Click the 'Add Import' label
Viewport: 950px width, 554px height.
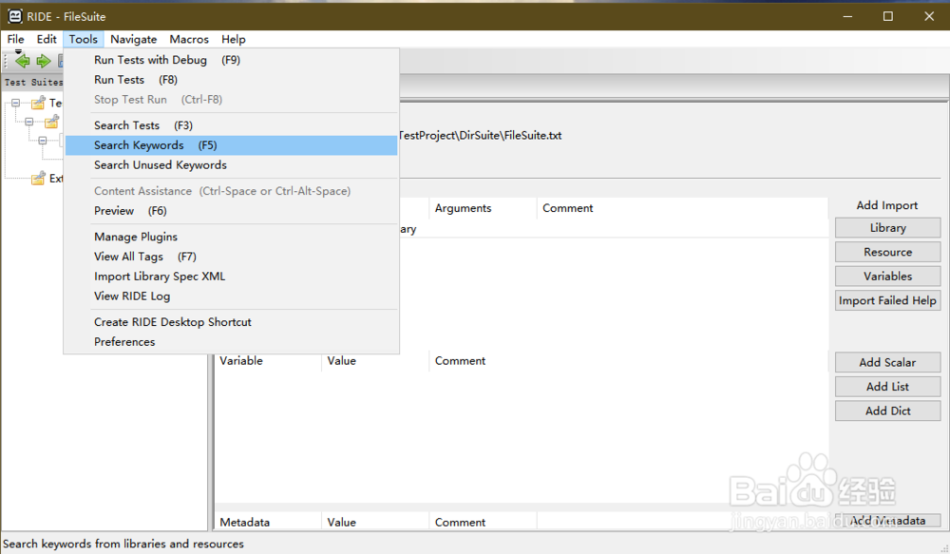point(887,205)
